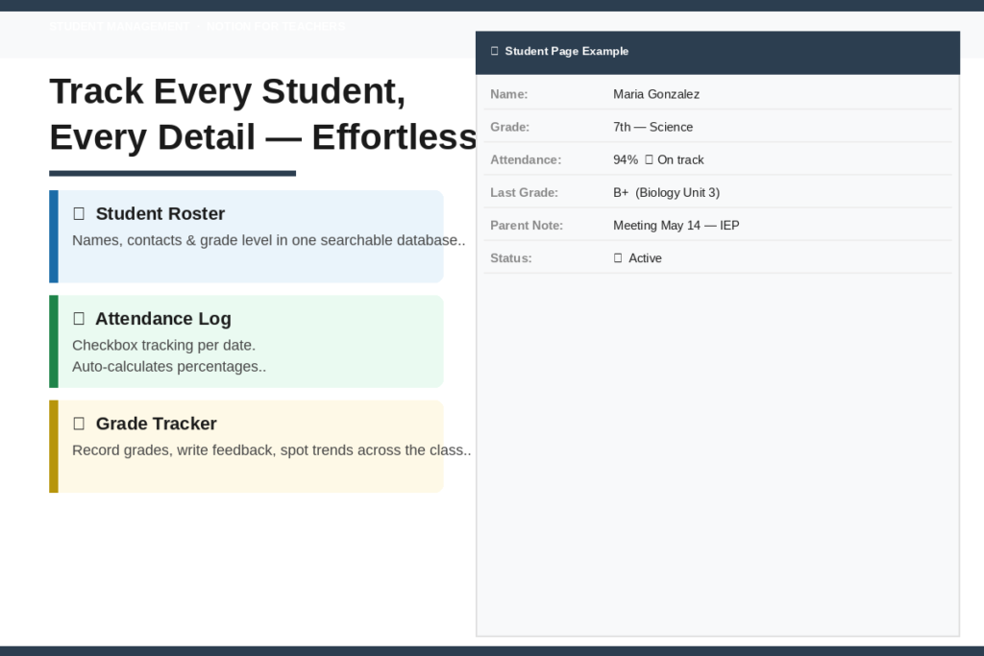Click the Active status text
Viewport: 984px width, 656px height.
[645, 258]
